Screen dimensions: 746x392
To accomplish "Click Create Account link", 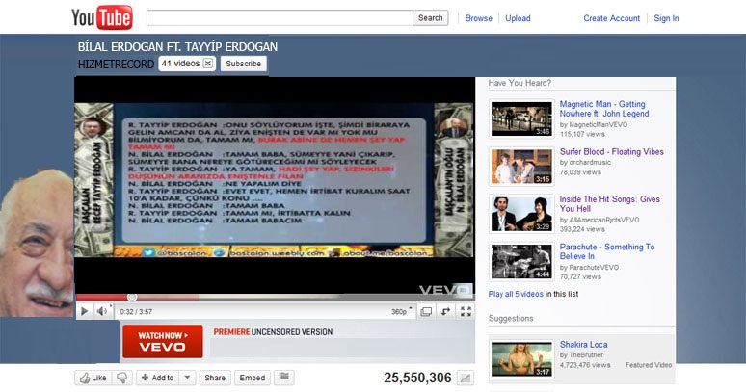I will coord(611,18).
